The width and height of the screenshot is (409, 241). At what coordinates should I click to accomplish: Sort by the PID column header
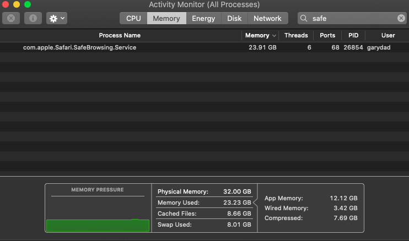pos(353,35)
